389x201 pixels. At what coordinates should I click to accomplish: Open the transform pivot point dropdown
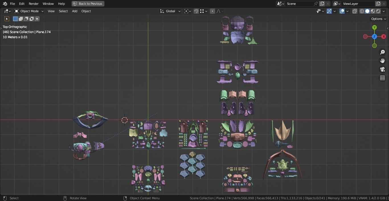coord(187,11)
